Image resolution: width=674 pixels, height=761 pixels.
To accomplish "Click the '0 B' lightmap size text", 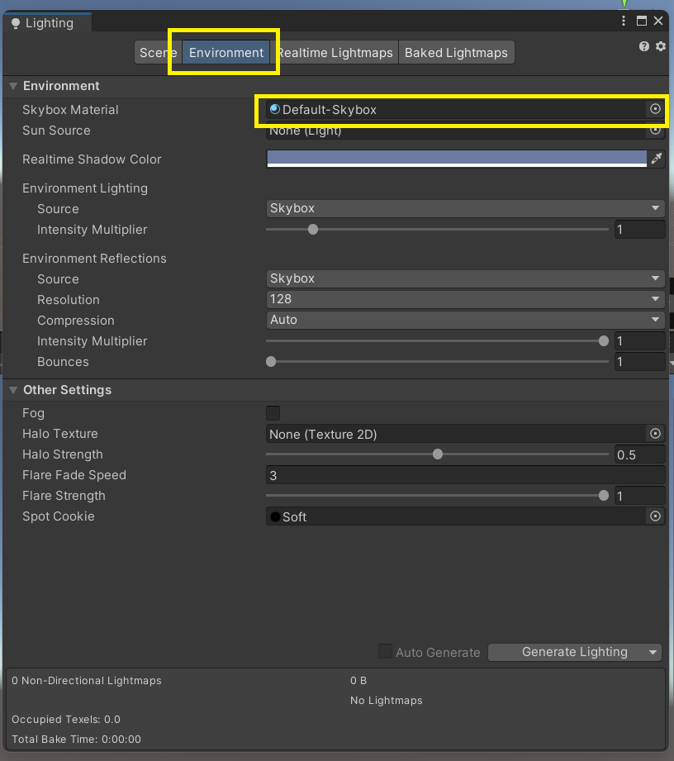I will pyautogui.click(x=358, y=680).
